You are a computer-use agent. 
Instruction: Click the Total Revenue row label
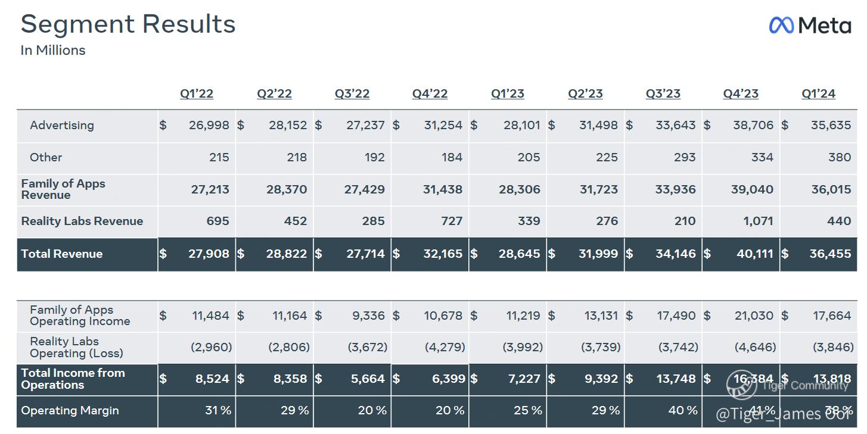pos(62,254)
